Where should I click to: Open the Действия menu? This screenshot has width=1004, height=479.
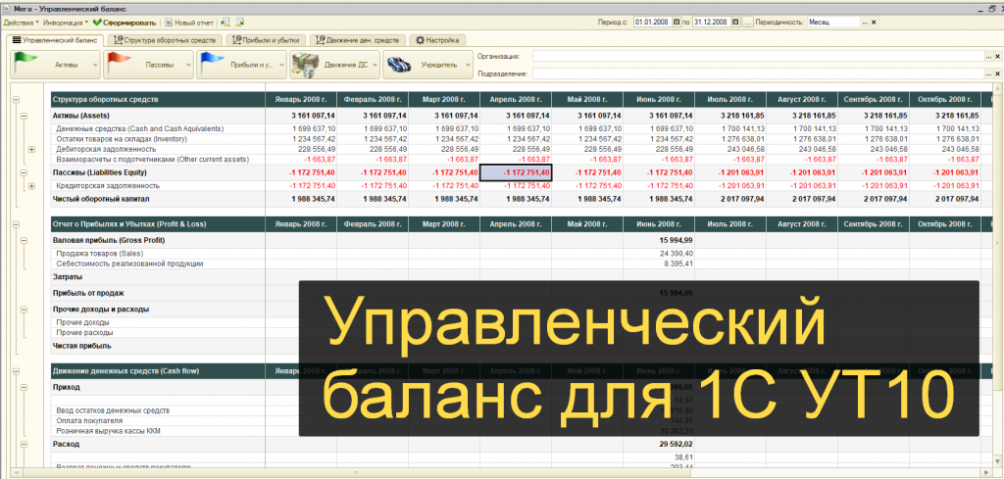click(x=20, y=22)
